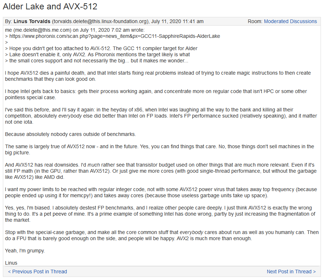
Task: Click paragraph starting "I hope AVX512 dies"
Action: point(158,76)
